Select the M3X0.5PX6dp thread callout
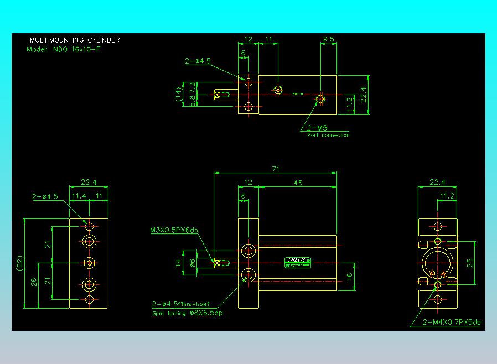 click(x=174, y=230)
